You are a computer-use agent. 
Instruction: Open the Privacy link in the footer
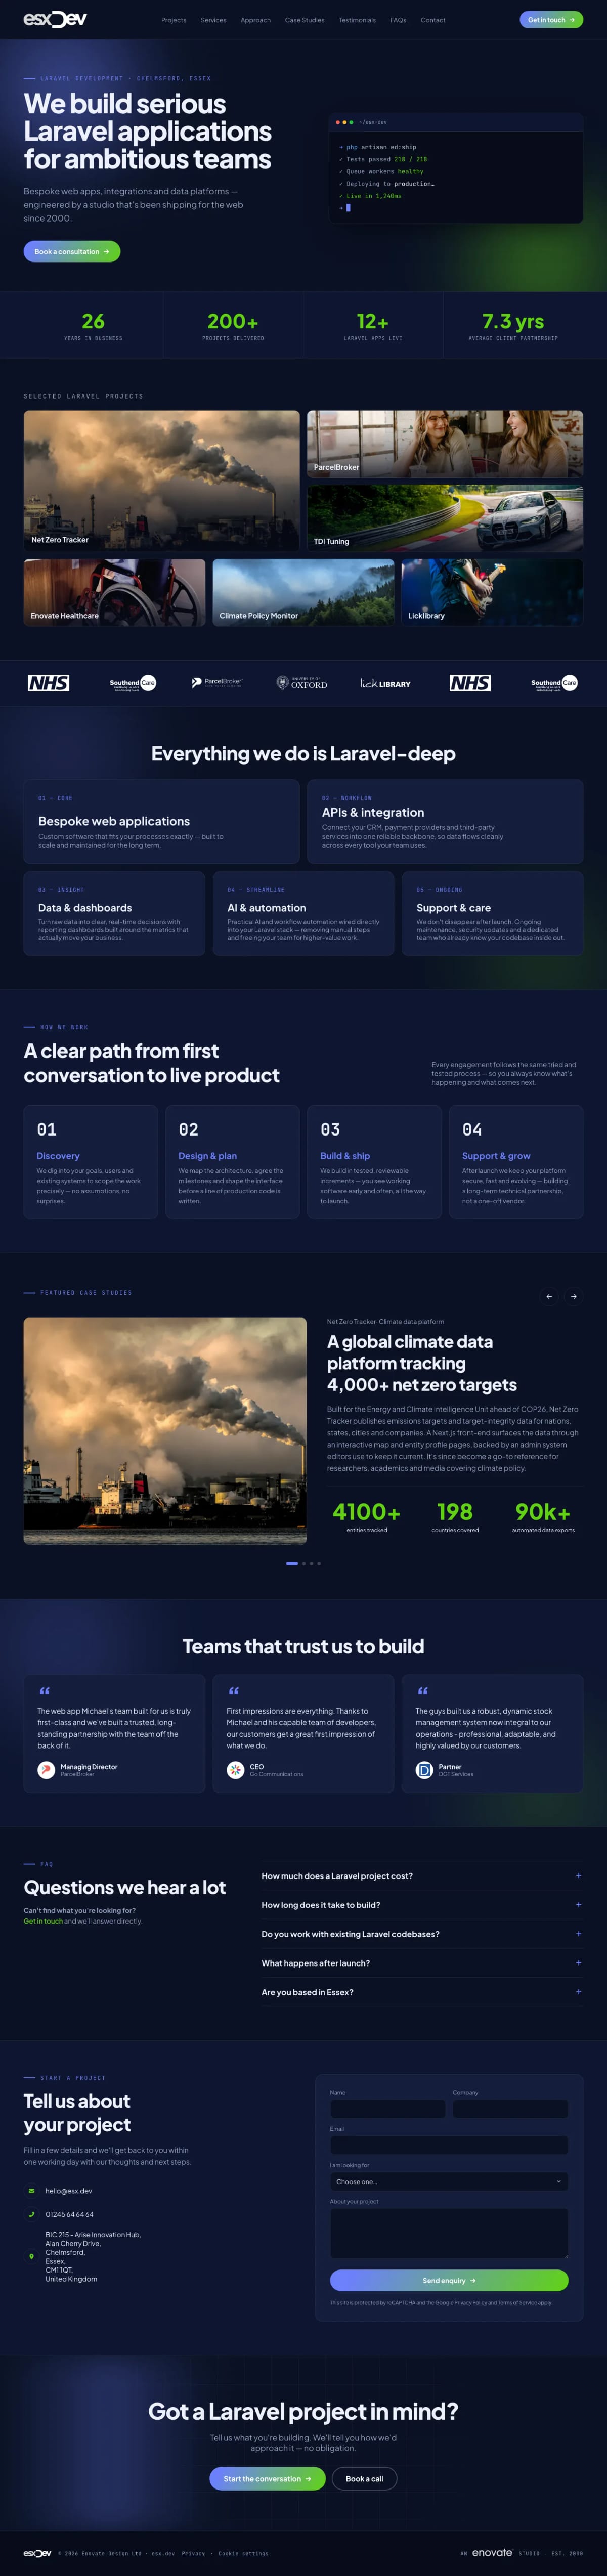pos(193,2553)
